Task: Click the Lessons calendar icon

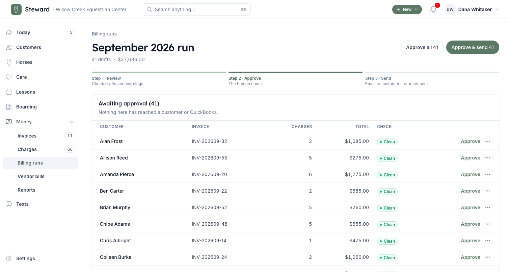Action: click(9, 92)
